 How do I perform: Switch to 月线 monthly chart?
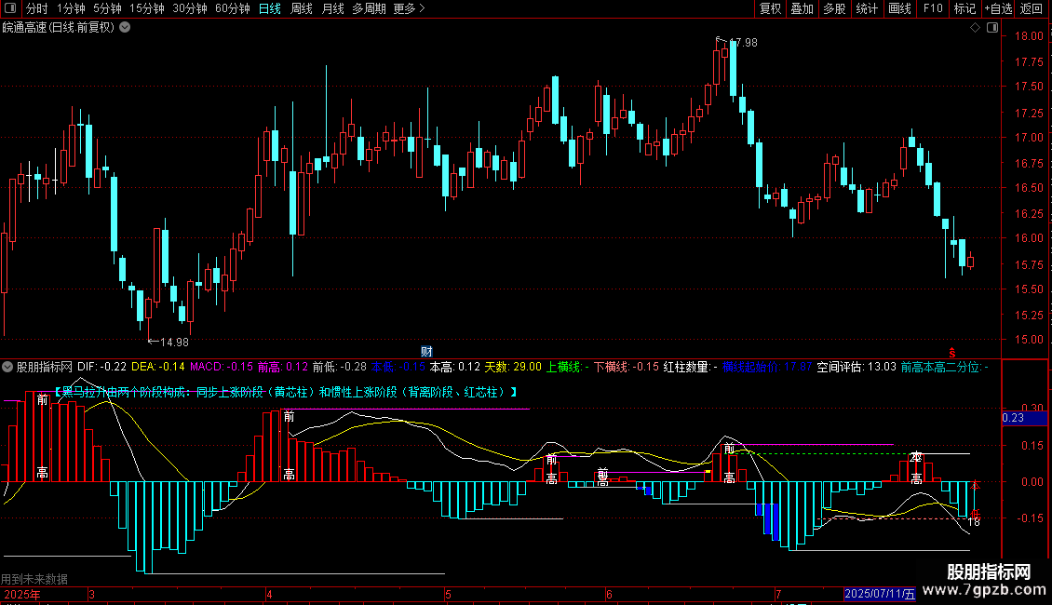(332, 8)
